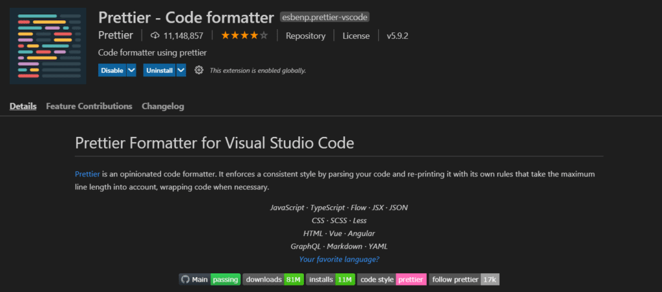
Task: Uninstall the Prettier extension
Action: (x=159, y=70)
